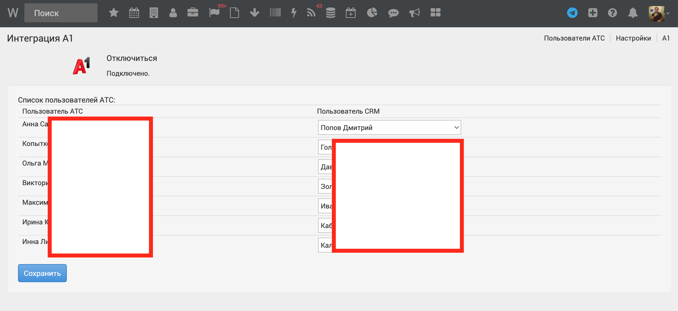Open the pie chart reports icon
This screenshot has height=311, width=678.
coord(372,13)
